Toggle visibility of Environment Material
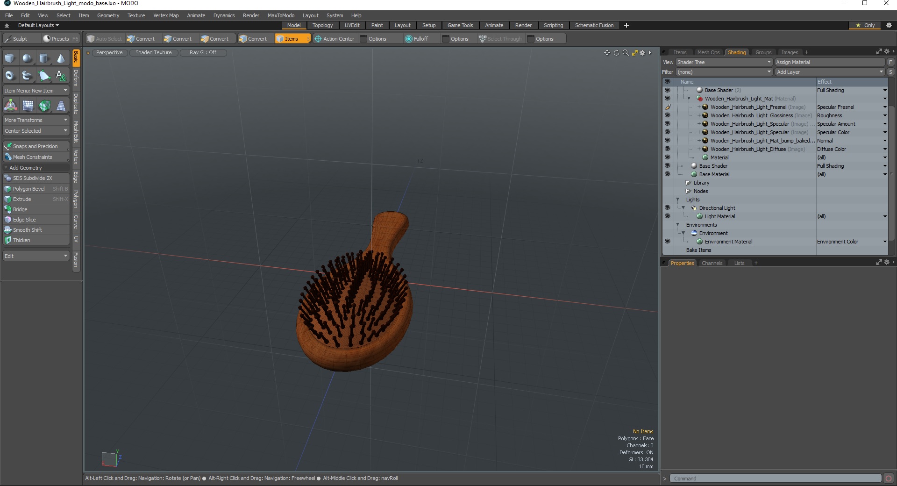Viewport: 897px width, 486px height. [667, 242]
